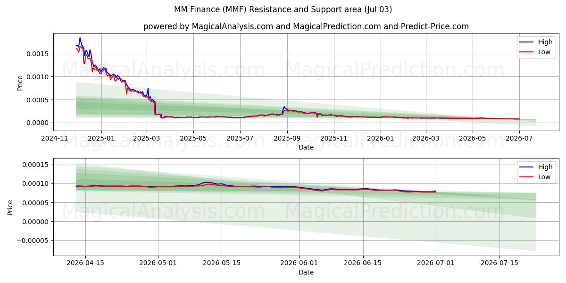Image resolution: width=566 pixels, height=283 pixels.
Task: Click the 'High' legend entry in the top chart
Action: (545, 42)
